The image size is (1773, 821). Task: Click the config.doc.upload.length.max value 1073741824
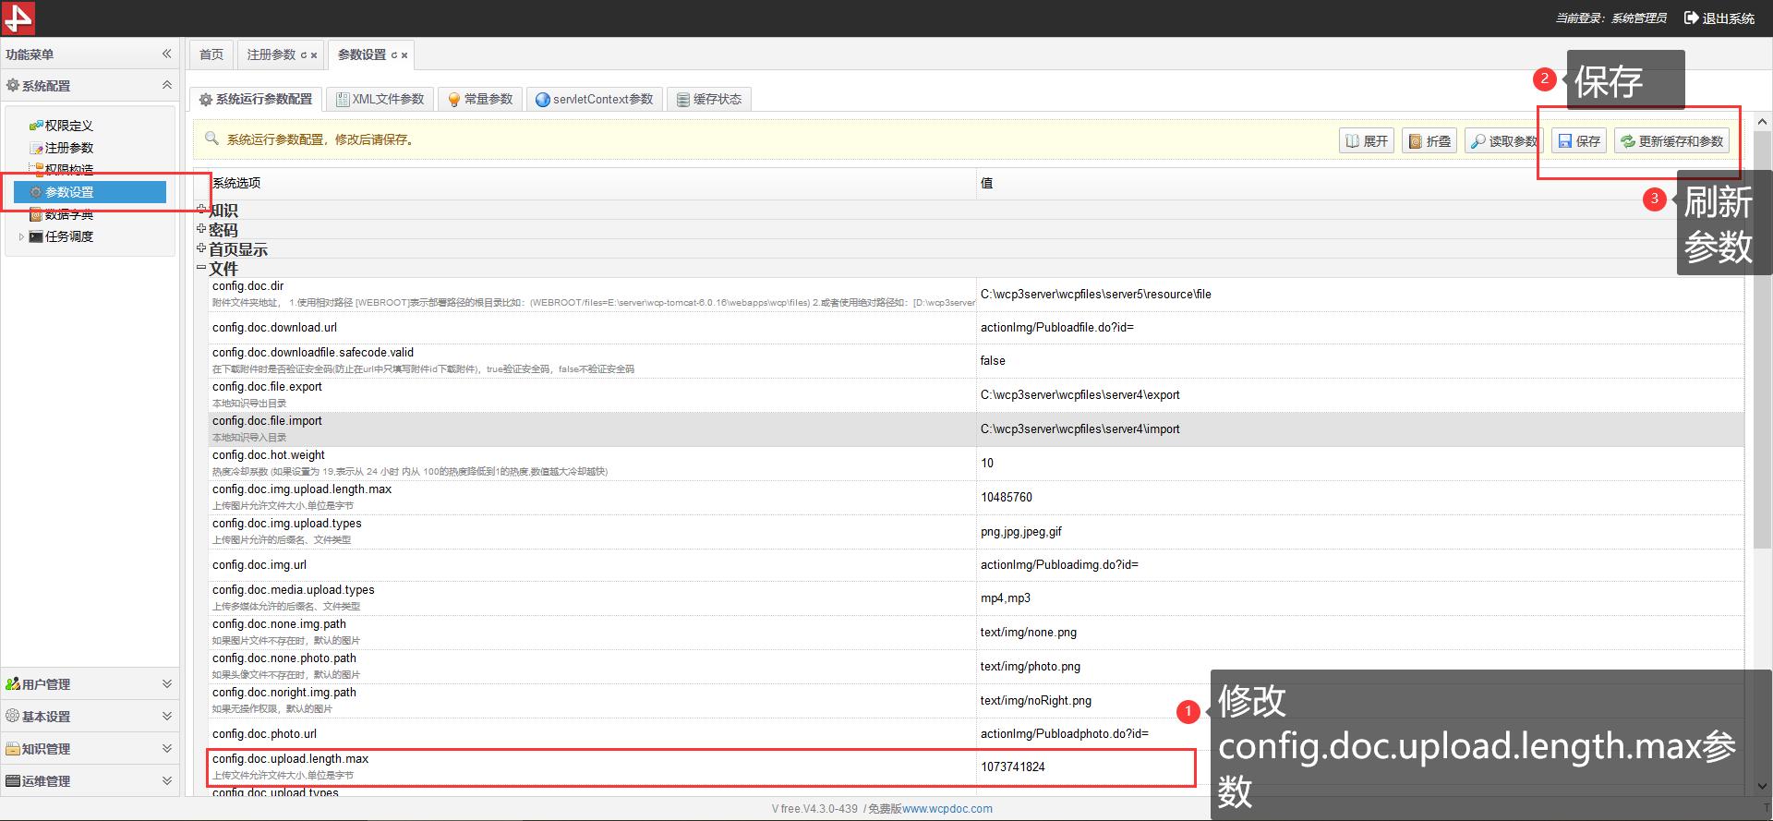pyautogui.click(x=1013, y=767)
